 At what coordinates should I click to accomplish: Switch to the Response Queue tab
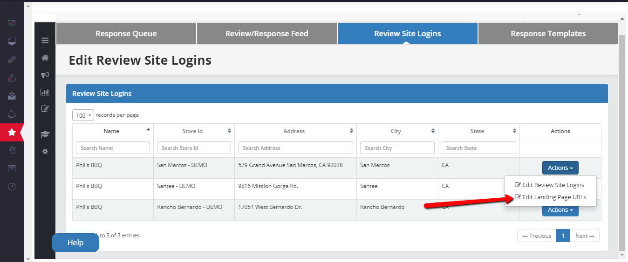pyautogui.click(x=126, y=34)
